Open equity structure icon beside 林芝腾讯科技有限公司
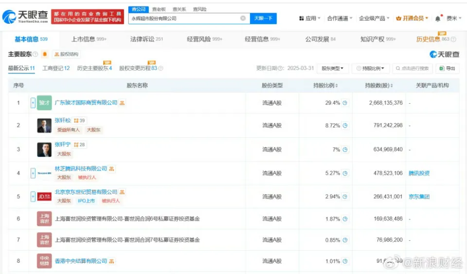467x274 pixels. pyautogui.click(x=111, y=169)
